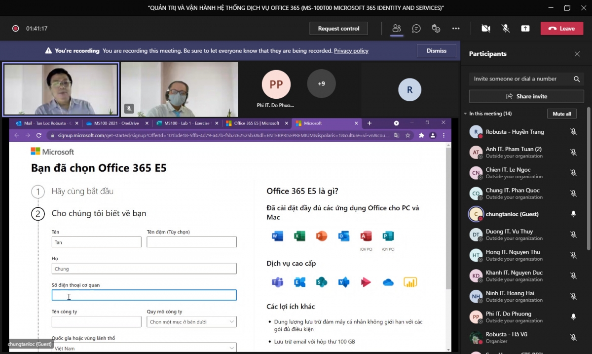This screenshot has height=354, width=592.
Task: Select the masked participant video thumbnail
Action: 179,89
